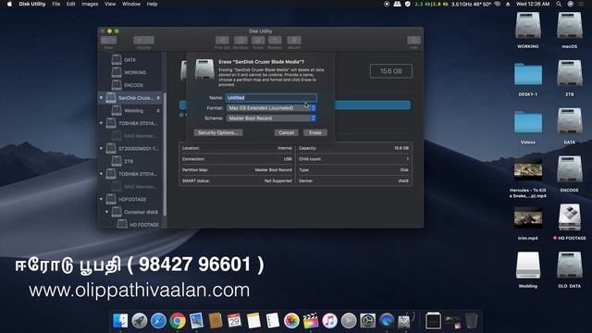Open Google Chrome from the Dock
Viewport: 592px width, 333px height.
click(178, 321)
